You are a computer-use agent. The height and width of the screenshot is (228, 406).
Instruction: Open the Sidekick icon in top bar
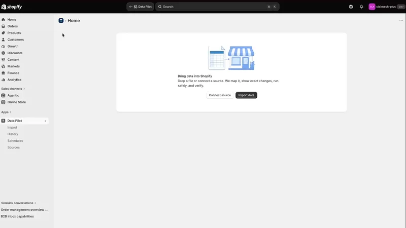click(351, 7)
